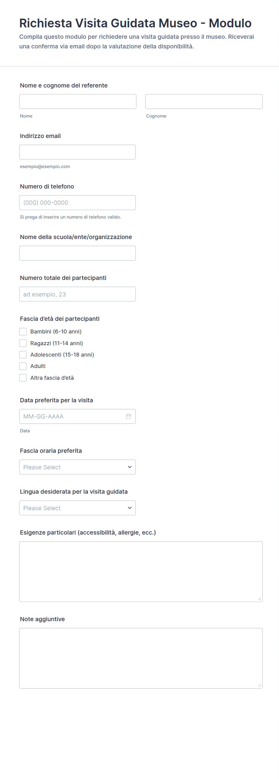Check the Bambini (6-10 anni) checkbox
Viewport: 279px width, 779px height.
tap(23, 331)
